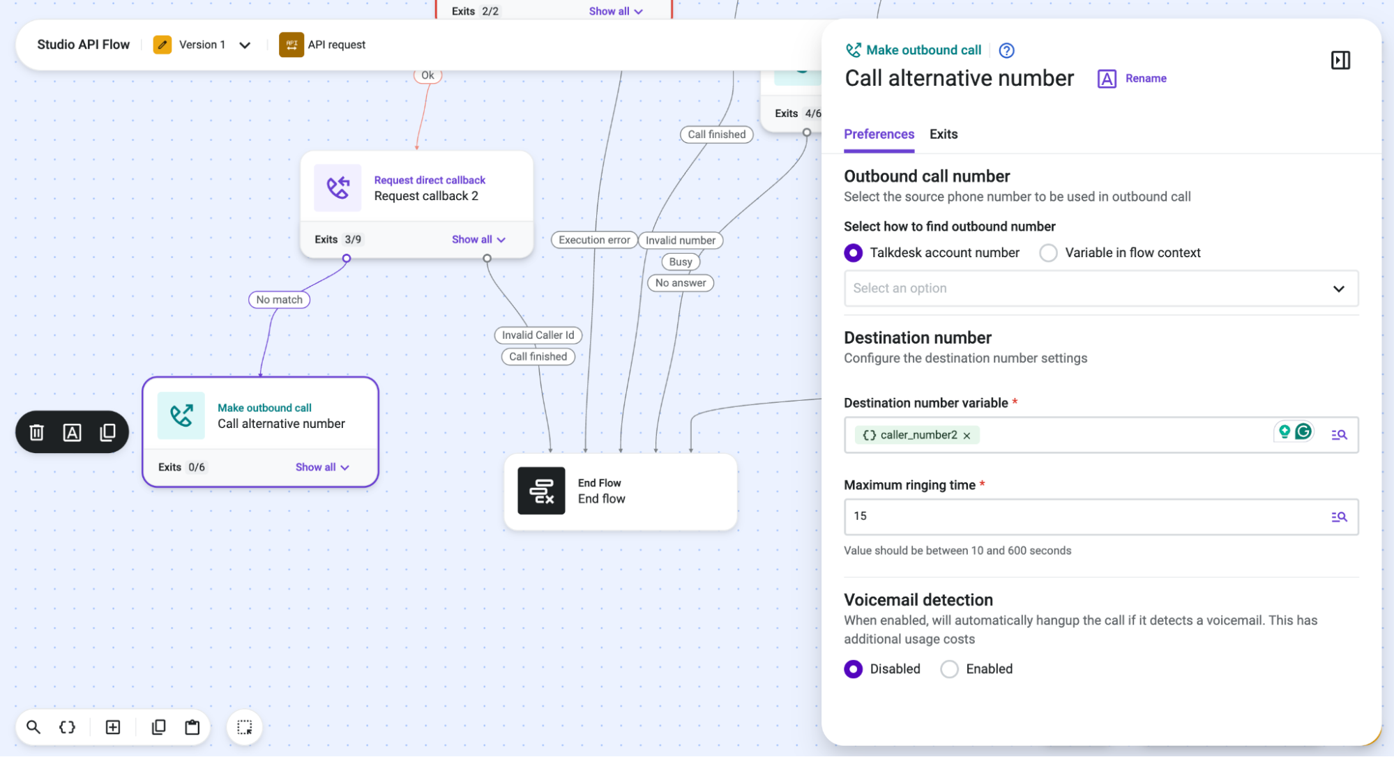The height and width of the screenshot is (757, 1394).
Task: Click the variable picker icon in destination field
Action: pos(1339,435)
